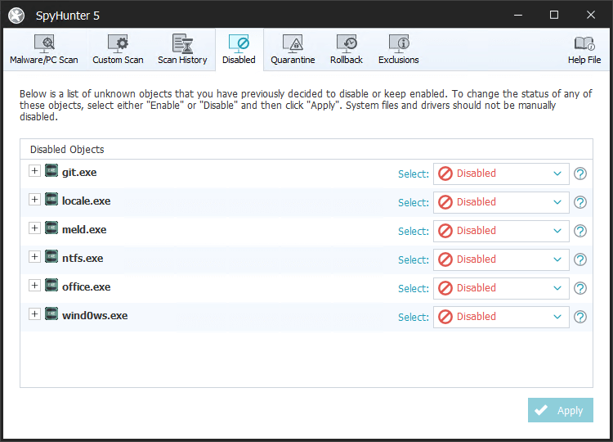Click the help icon for wind0ws.exe
Image resolution: width=613 pixels, height=442 pixels.
pyautogui.click(x=580, y=317)
